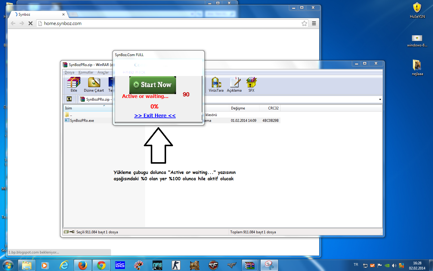The height and width of the screenshot is (271, 433).
Task: Click the TR language indicator in tray
Action: point(356,265)
